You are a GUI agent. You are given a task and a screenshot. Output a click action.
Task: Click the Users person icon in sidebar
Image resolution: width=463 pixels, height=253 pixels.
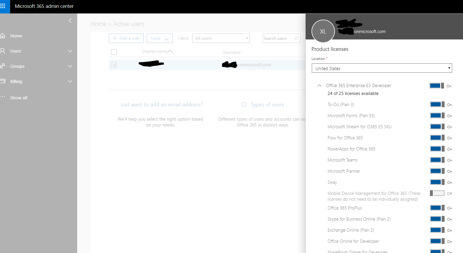click(3, 51)
